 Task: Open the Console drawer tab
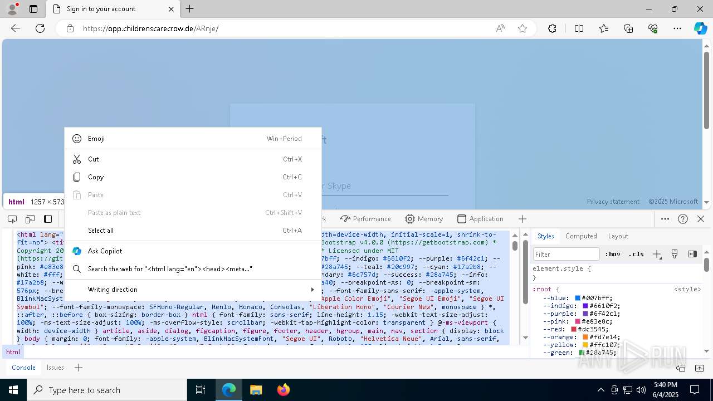pos(23,368)
